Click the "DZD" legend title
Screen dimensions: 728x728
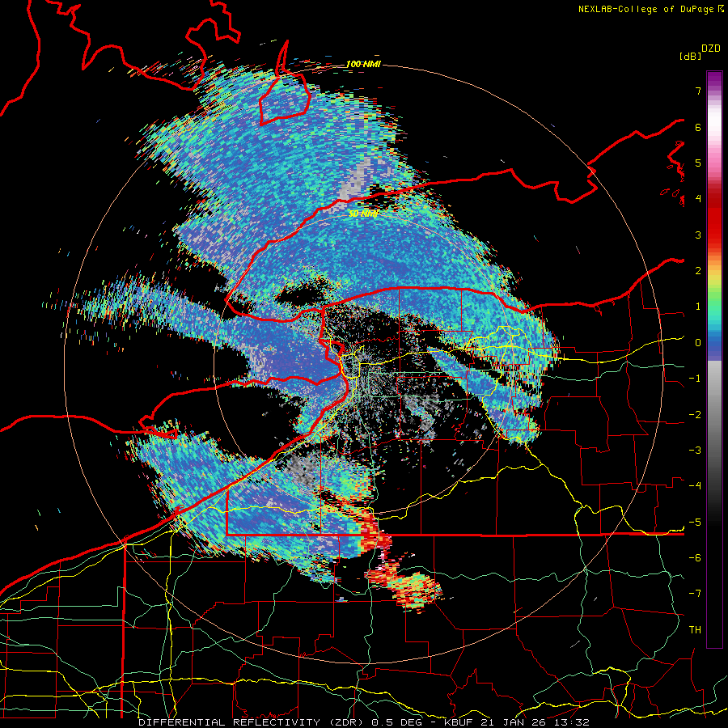coord(711,49)
